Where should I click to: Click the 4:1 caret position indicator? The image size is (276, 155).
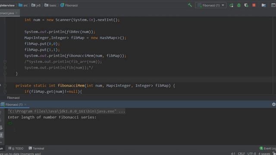coord(233,153)
